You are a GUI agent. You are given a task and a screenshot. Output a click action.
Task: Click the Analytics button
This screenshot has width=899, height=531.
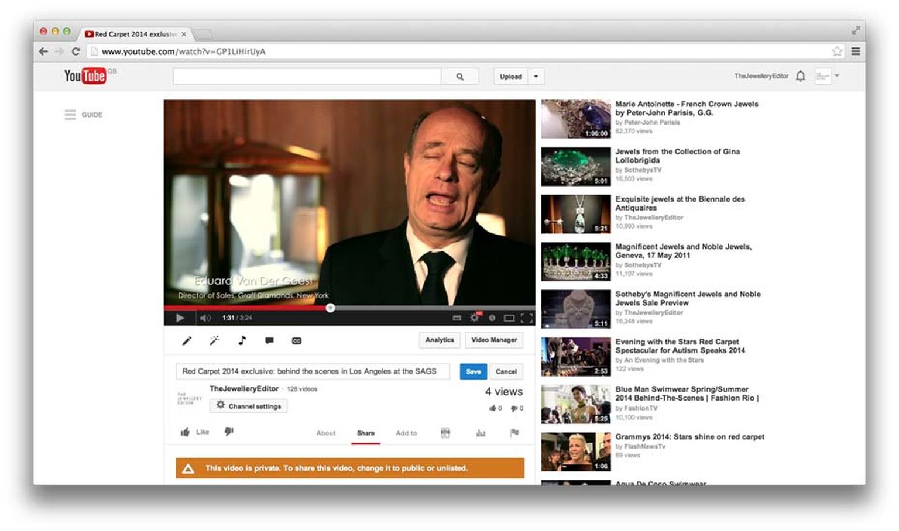[x=440, y=340]
